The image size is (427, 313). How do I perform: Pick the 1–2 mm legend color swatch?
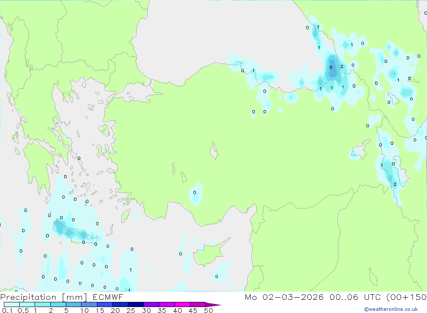tap(43, 304)
